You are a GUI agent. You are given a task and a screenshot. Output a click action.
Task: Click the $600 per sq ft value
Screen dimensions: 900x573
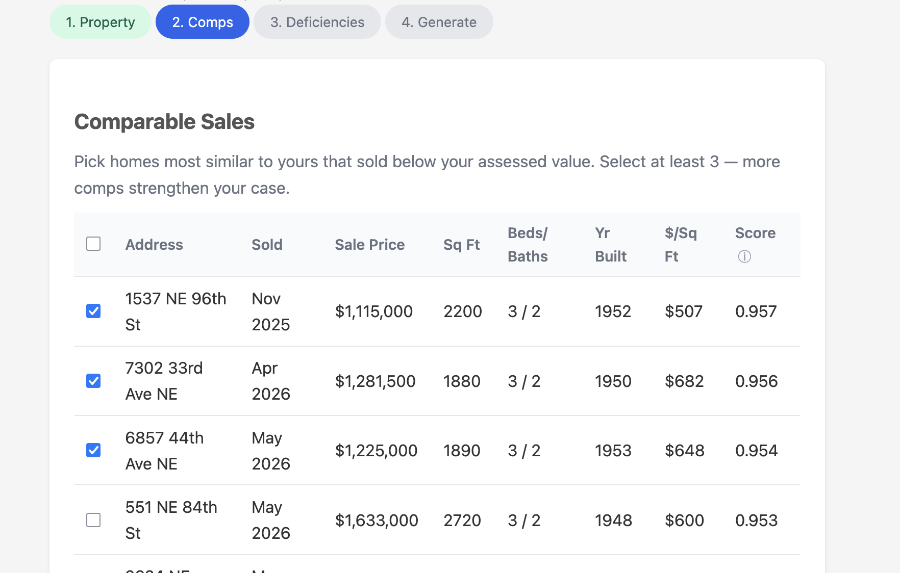click(x=684, y=520)
